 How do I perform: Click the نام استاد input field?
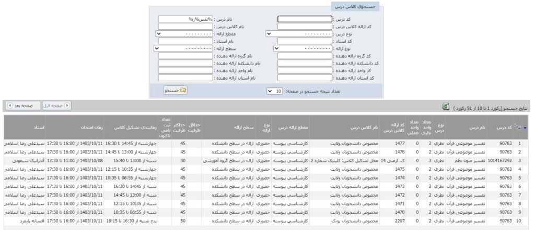point(185,41)
